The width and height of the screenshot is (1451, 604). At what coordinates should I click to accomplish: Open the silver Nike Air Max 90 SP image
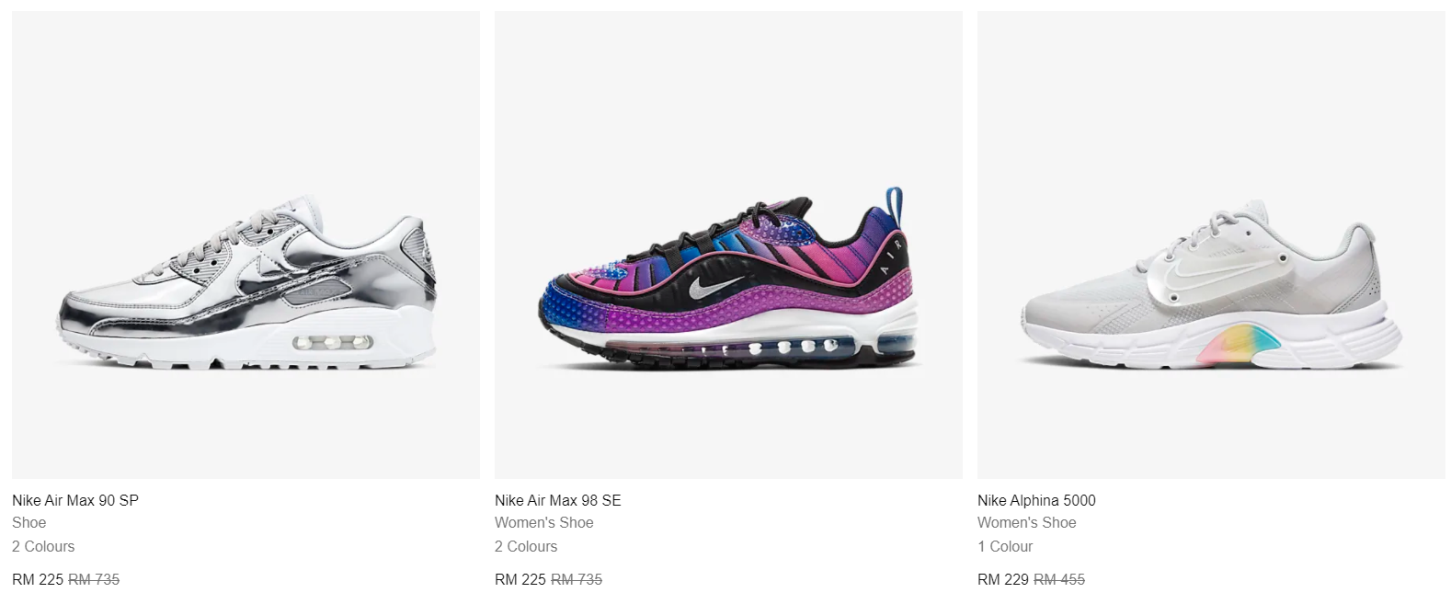click(246, 245)
